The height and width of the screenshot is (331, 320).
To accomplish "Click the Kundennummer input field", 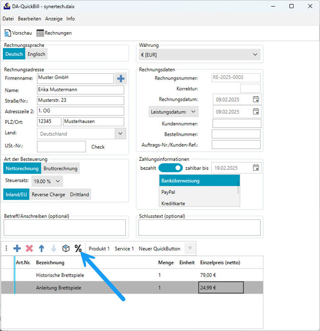I will point(236,123).
